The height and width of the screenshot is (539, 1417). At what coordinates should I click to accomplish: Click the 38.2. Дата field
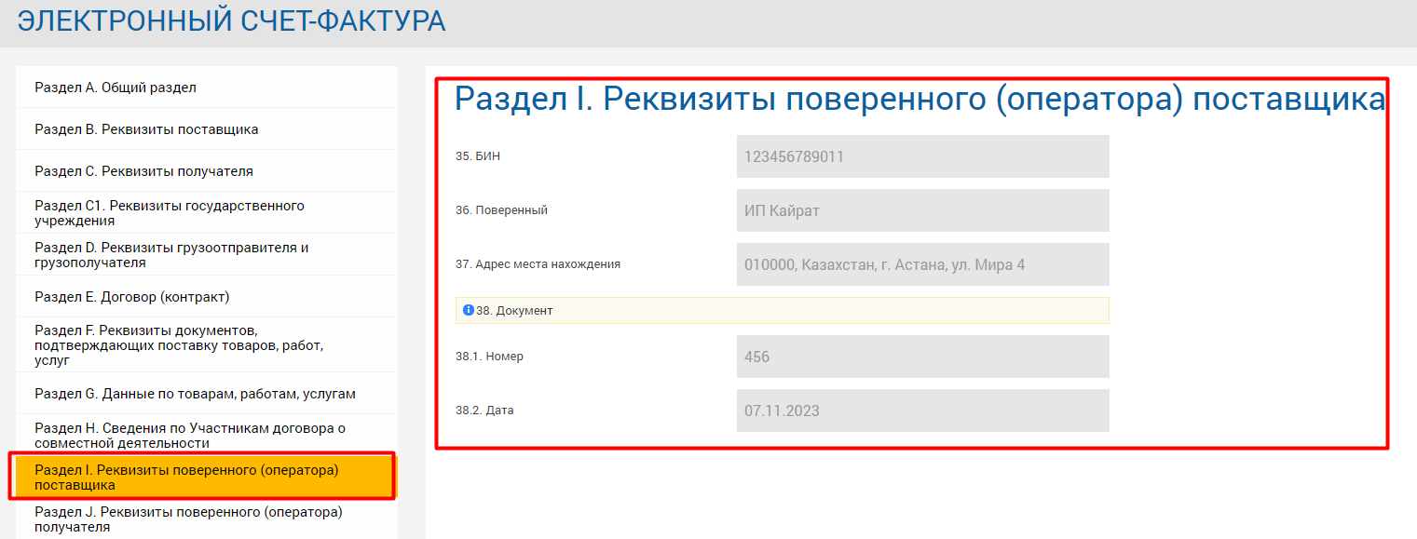922,411
